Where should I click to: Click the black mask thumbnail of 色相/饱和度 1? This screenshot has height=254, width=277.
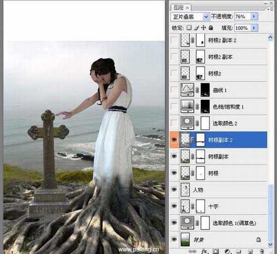205,106
